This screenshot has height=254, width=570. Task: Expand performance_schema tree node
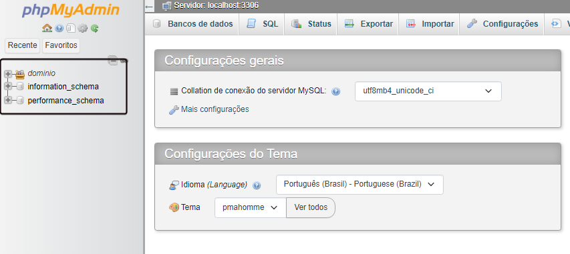click(7, 101)
